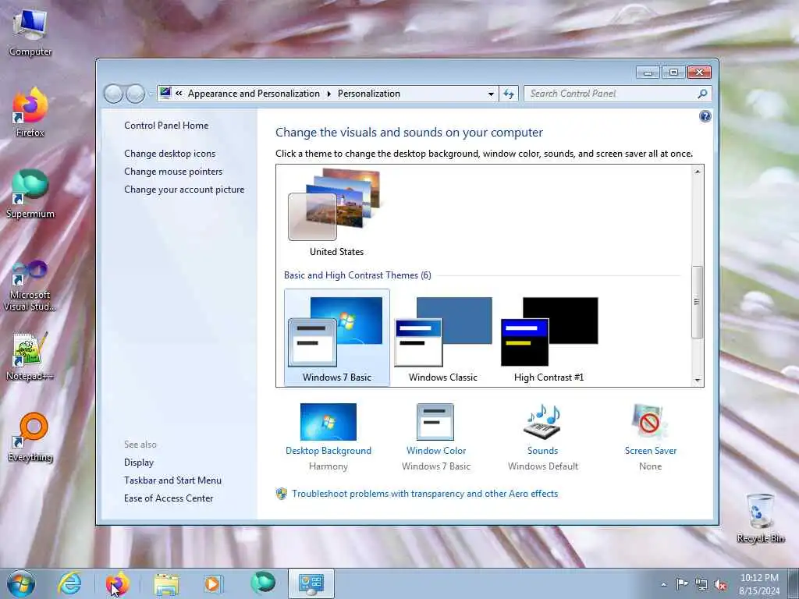Click the Screen Saver text link
This screenshot has width=799, height=599.
650,450
